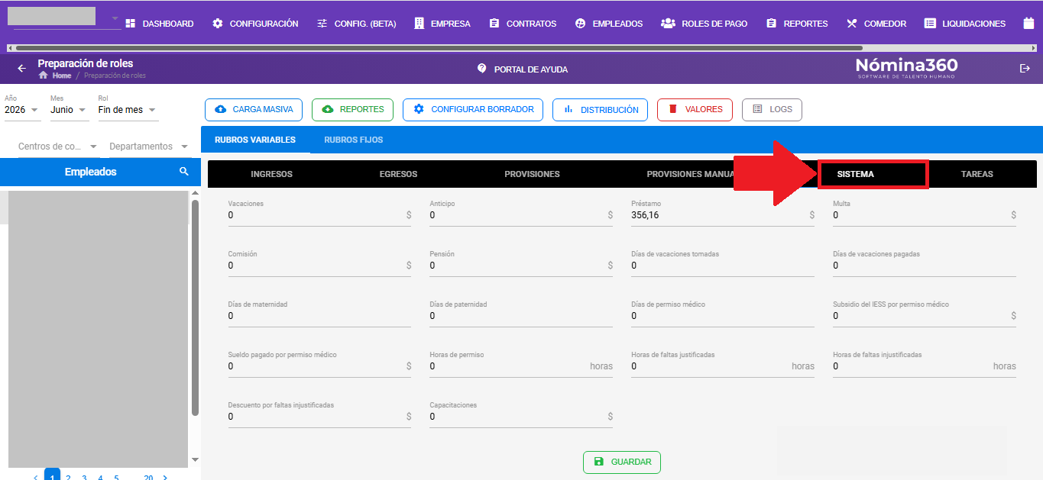Click the Multa input field

click(925, 216)
